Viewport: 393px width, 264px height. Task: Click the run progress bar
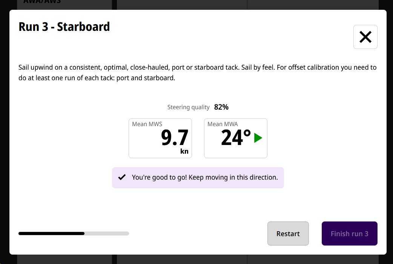tap(74, 233)
